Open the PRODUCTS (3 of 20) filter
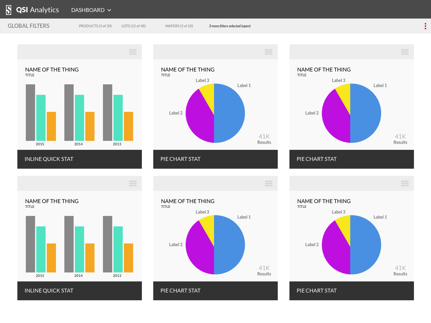 coord(95,26)
